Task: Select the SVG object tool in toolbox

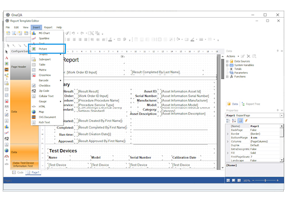Action: tap(6, 70)
